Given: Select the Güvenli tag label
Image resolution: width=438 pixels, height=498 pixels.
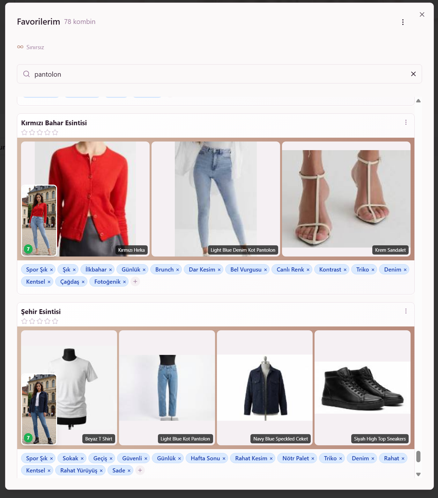Looking at the screenshot, I should pos(132,458).
